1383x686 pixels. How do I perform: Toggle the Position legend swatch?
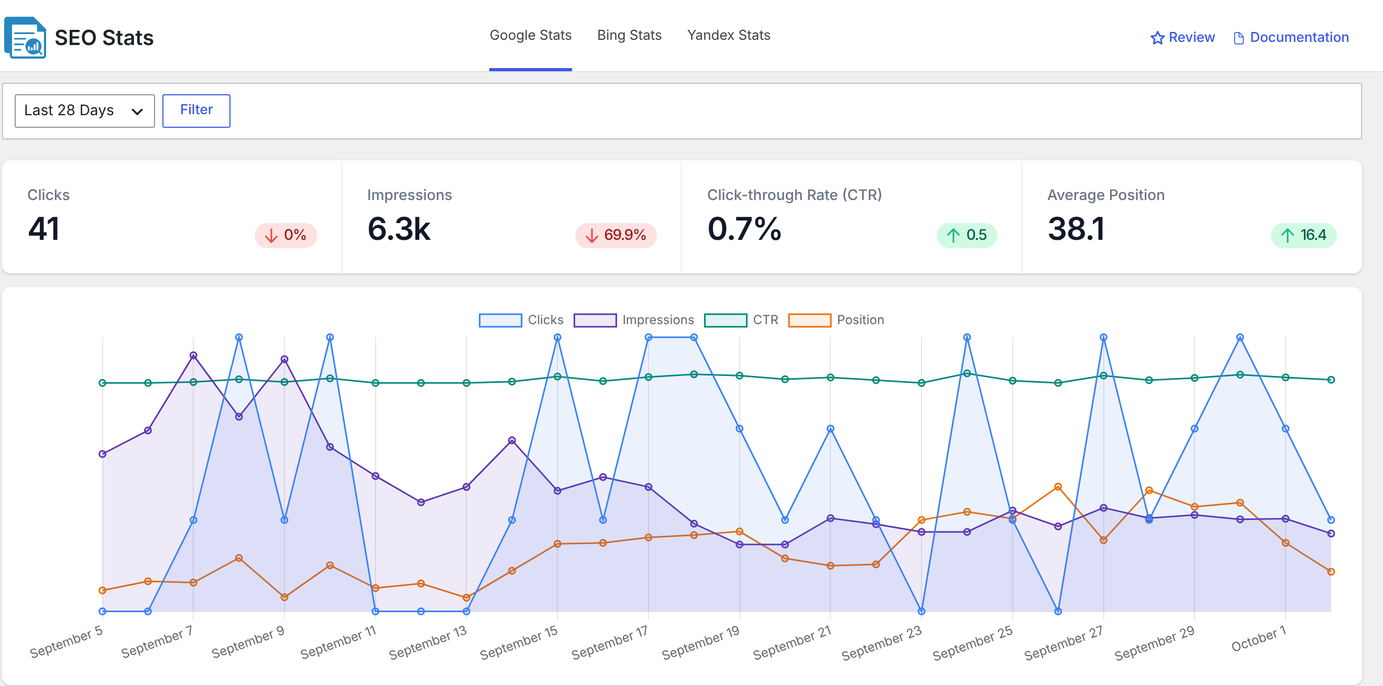pos(809,320)
